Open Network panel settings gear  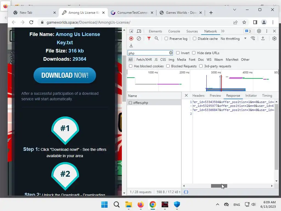(274, 38)
